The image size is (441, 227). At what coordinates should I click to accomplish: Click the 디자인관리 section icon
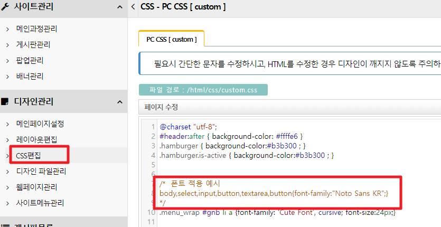5,102
